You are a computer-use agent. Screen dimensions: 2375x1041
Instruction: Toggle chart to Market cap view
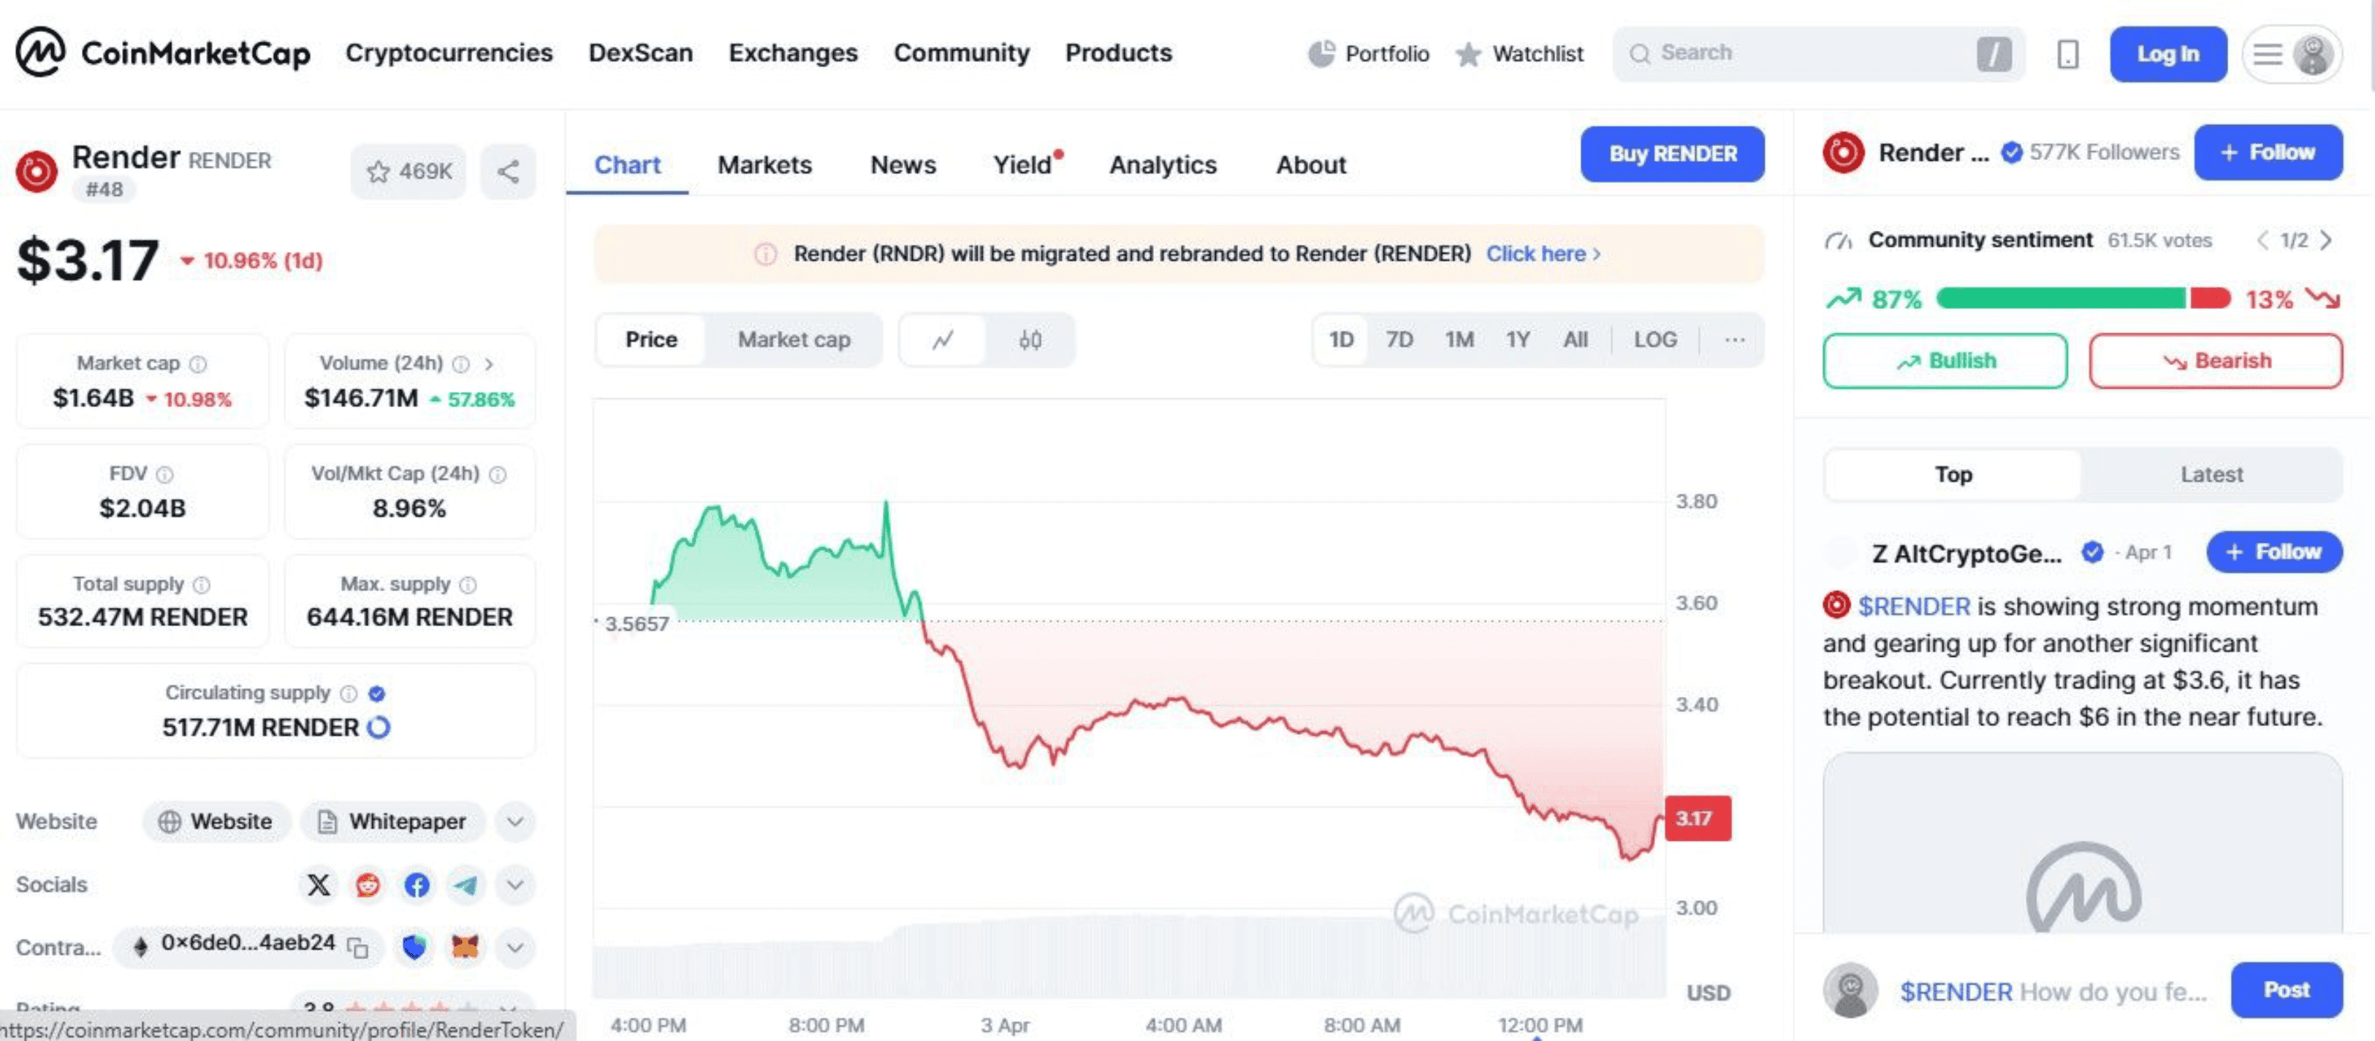793,340
